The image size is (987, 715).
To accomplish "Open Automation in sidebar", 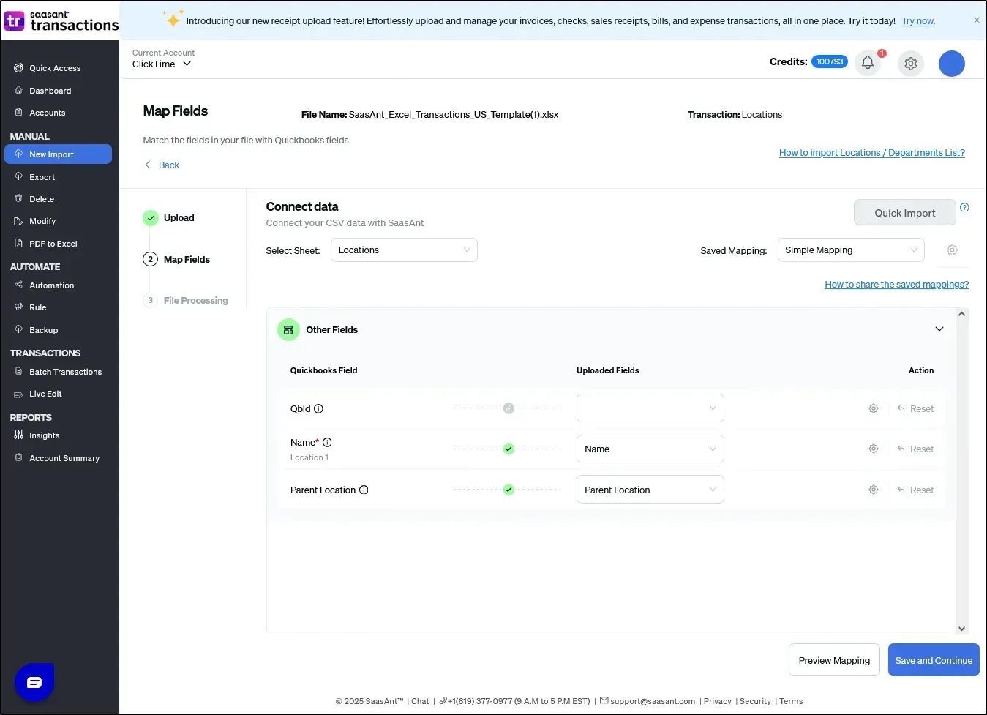I will [x=51, y=285].
